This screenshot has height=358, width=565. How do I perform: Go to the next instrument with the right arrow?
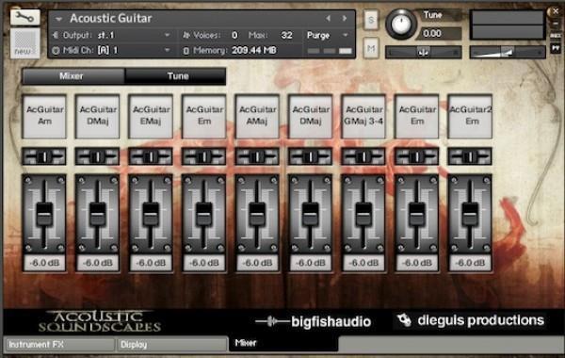point(345,18)
